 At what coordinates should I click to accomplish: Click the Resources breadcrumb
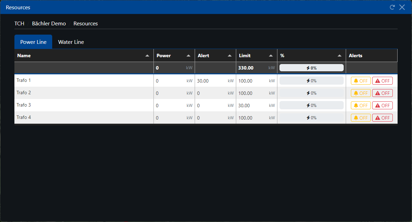85,24
